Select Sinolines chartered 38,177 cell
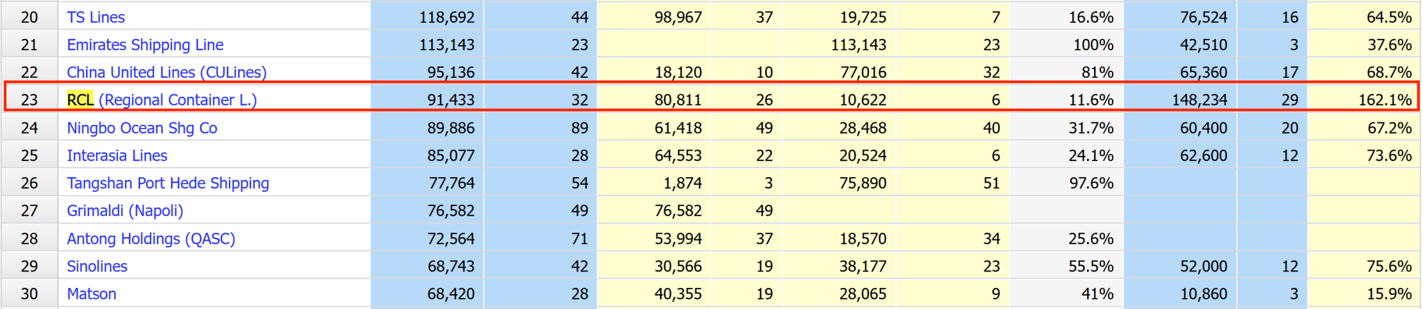1423x309 pixels. [x=839, y=266]
